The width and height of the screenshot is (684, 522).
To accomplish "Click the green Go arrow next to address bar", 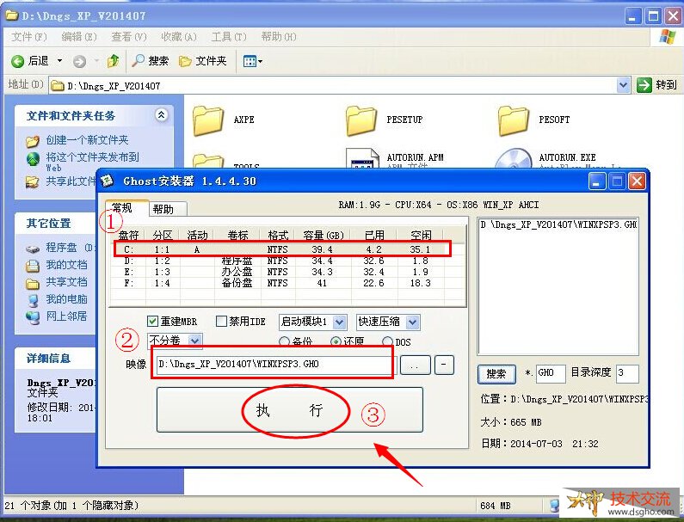I will click(x=644, y=85).
